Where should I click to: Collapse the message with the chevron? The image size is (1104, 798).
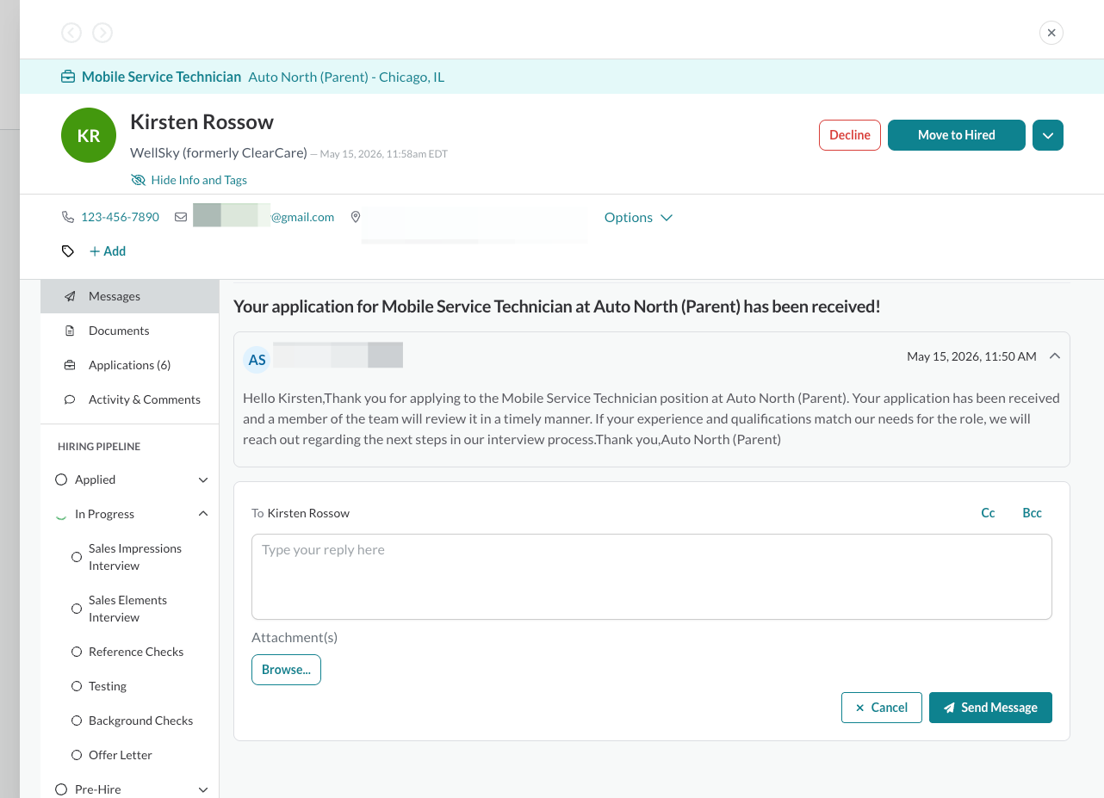click(x=1054, y=356)
